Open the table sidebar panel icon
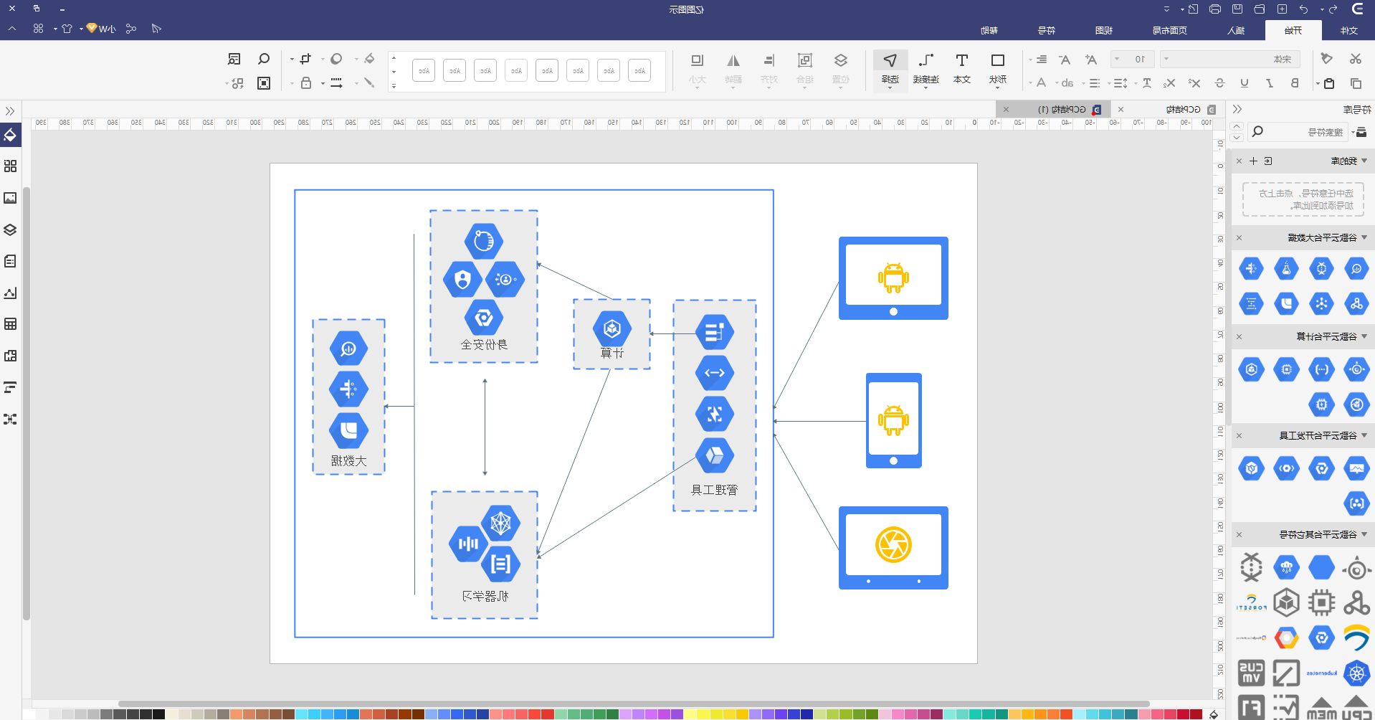This screenshot has height=720, width=1375. (x=10, y=324)
